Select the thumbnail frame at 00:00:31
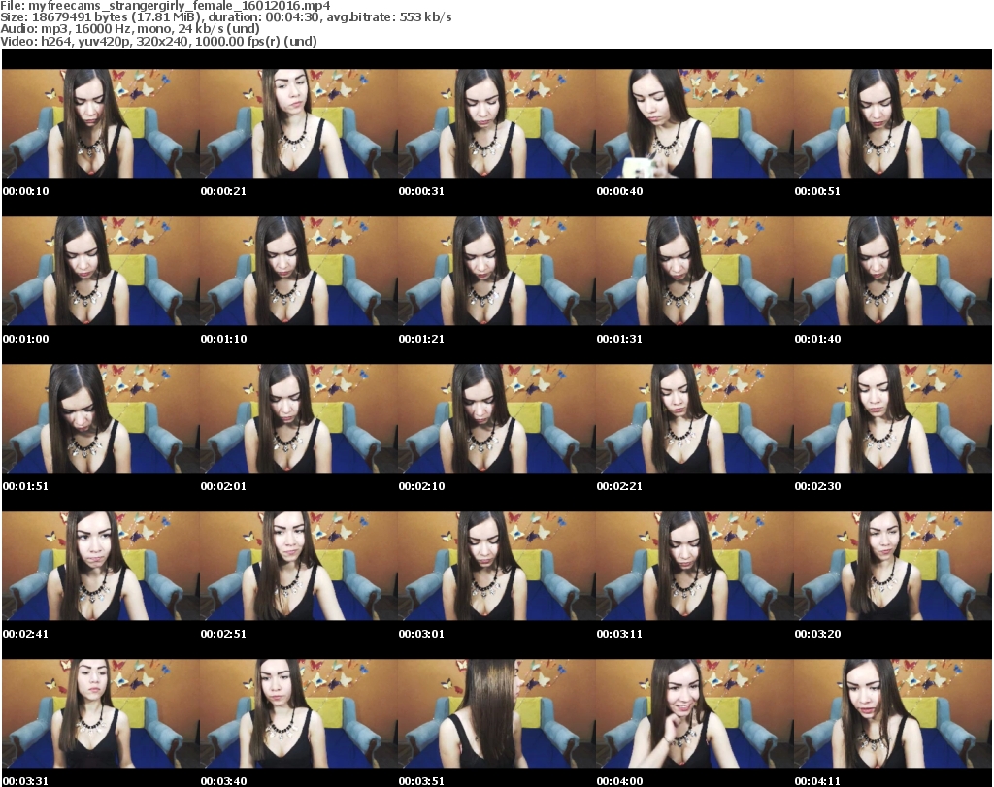994x787 pixels. pyautogui.click(x=496, y=123)
